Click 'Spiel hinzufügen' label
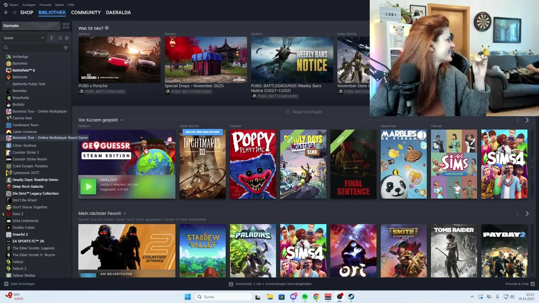539x303 pixels. point(23,284)
